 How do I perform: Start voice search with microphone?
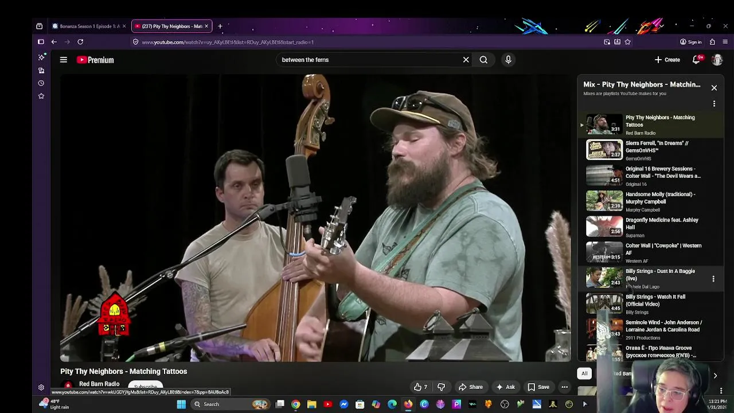coord(508,60)
